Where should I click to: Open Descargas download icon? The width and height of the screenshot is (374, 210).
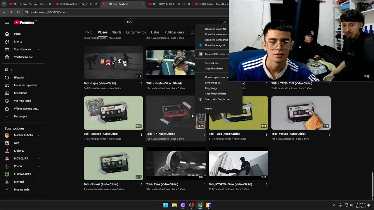point(7,116)
